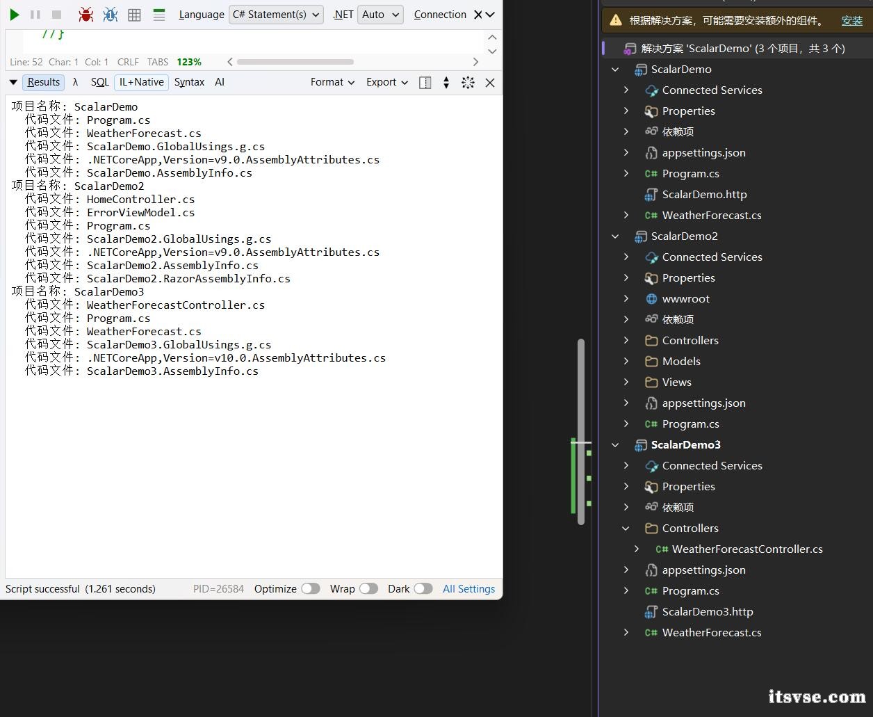
Task: Close the results panel with X
Action: click(x=490, y=83)
